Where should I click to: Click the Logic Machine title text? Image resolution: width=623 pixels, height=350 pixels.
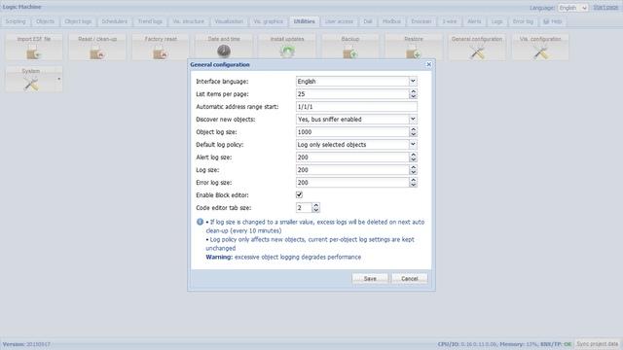[21, 7]
